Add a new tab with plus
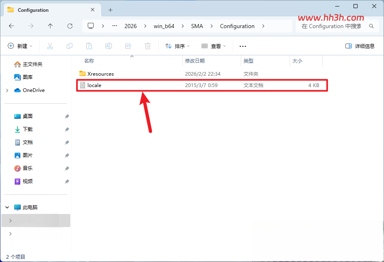384x262 pixels. click(111, 10)
